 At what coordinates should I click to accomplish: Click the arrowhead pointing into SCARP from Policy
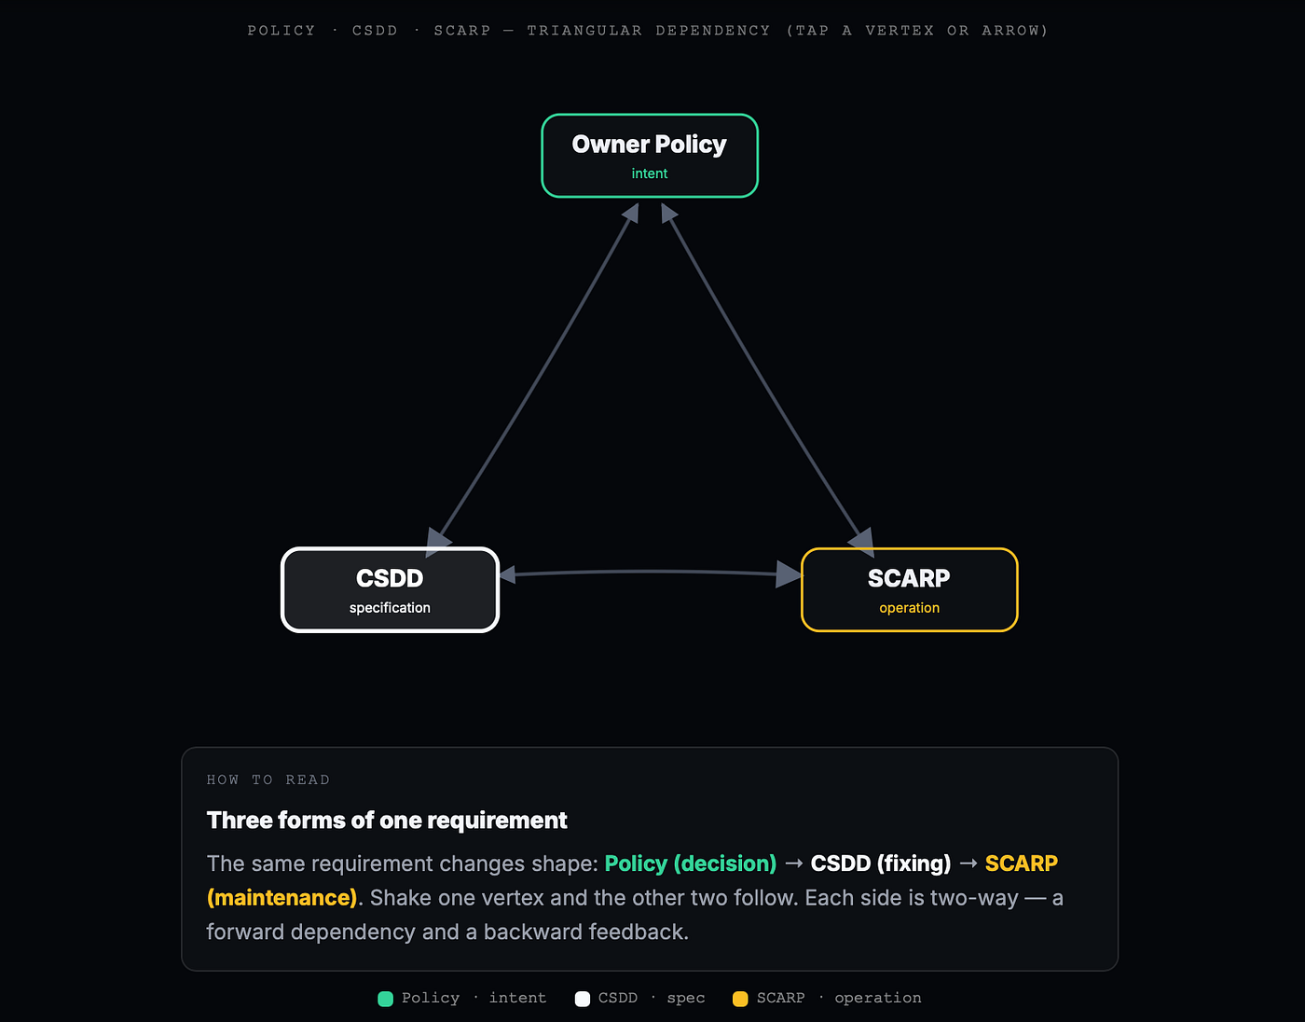point(862,540)
